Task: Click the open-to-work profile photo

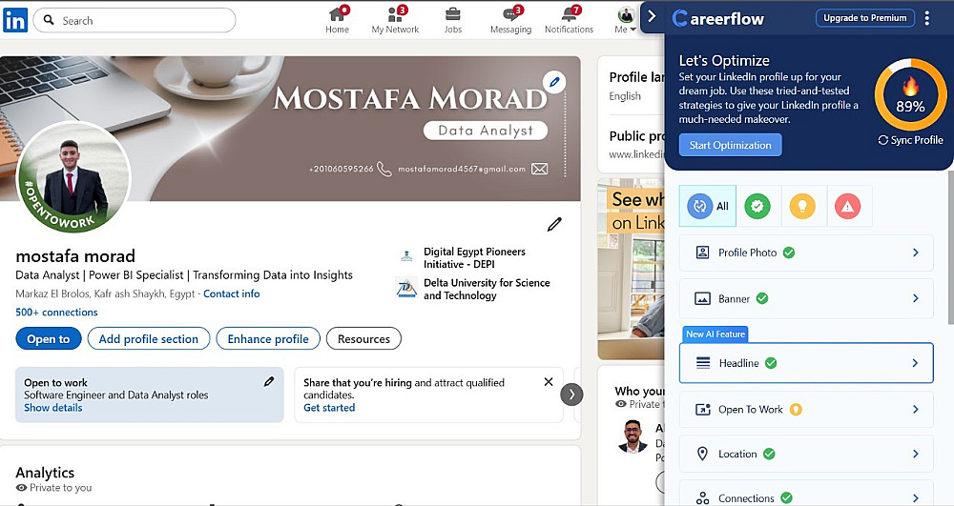Action: coord(73,177)
